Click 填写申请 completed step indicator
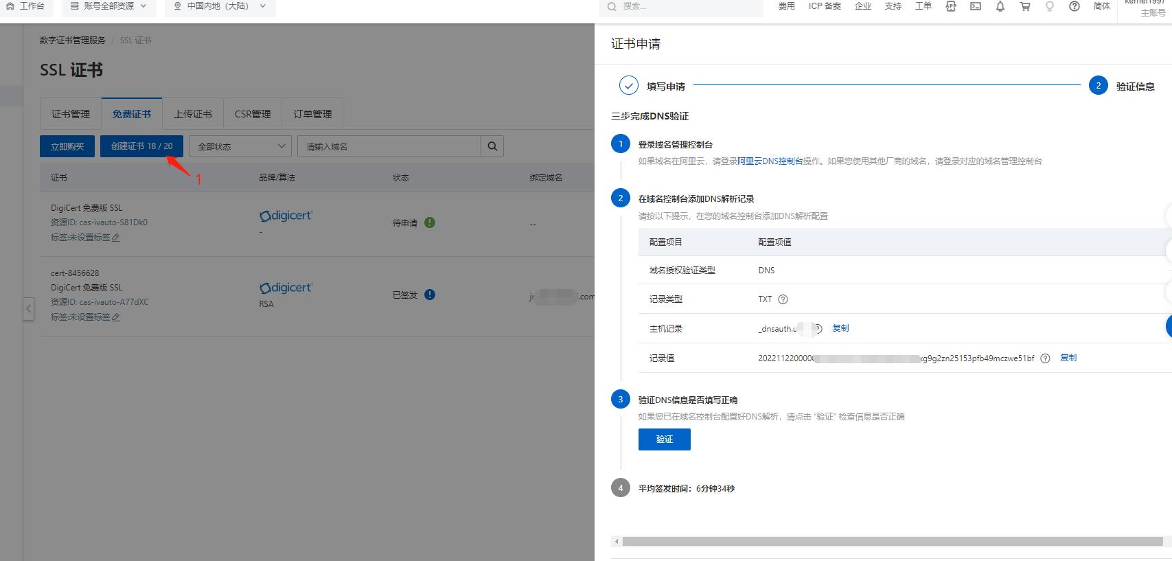1172x561 pixels. pyautogui.click(x=652, y=86)
